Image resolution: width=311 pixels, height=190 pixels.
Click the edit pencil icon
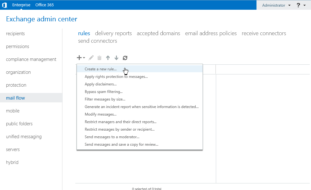[91, 58]
